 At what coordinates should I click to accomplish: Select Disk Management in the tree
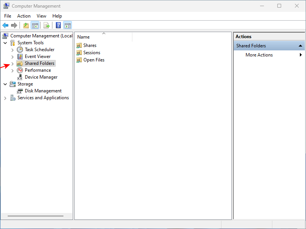pyautogui.click(x=43, y=91)
